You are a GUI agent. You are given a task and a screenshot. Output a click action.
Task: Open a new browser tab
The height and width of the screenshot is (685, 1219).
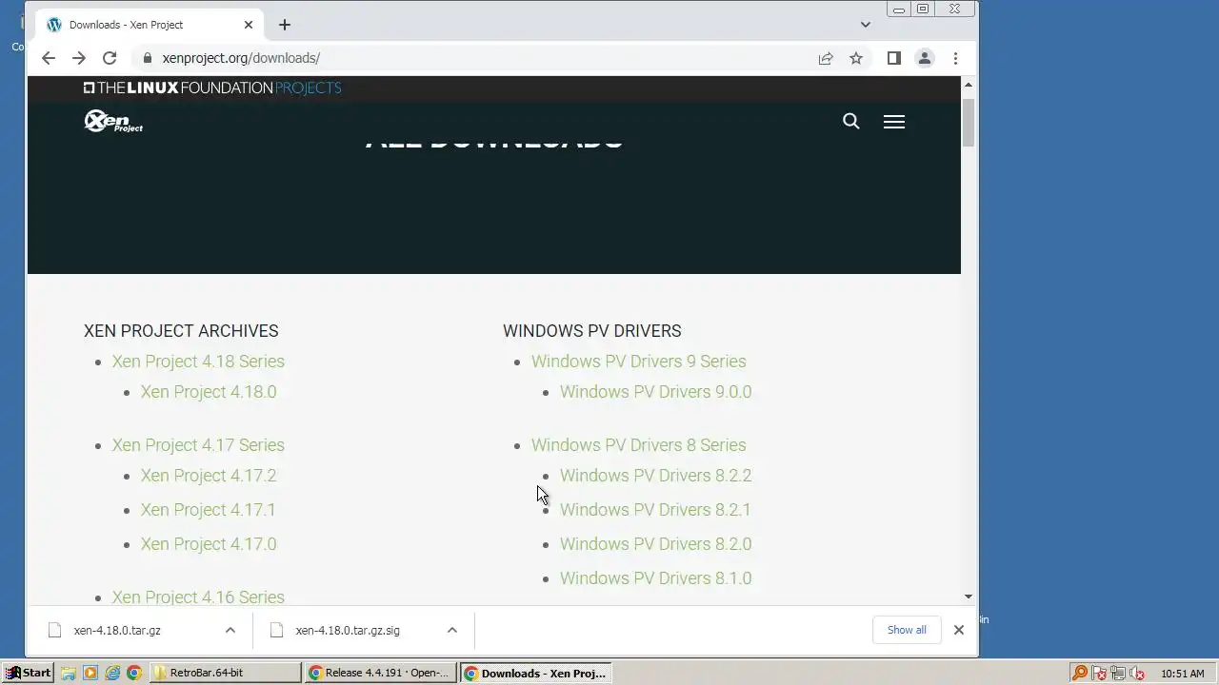click(x=284, y=25)
